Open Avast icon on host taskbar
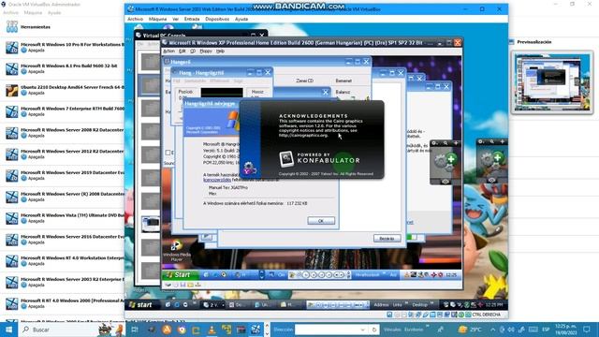 [167, 330]
